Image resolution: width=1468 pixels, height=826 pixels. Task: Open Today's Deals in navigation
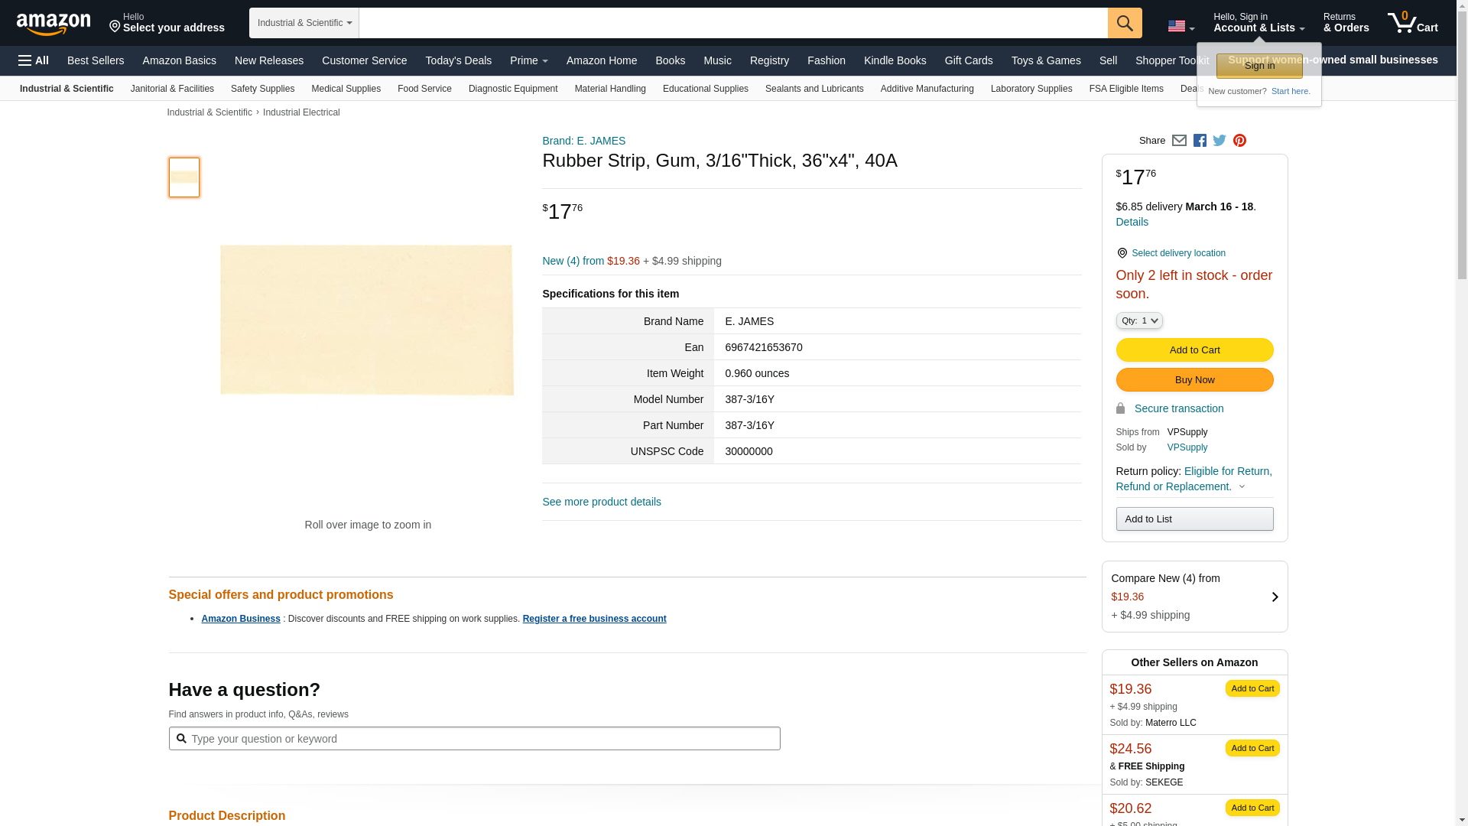point(458,60)
